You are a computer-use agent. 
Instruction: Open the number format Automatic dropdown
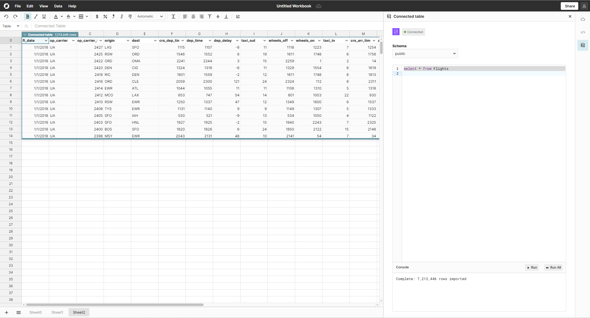(x=150, y=16)
